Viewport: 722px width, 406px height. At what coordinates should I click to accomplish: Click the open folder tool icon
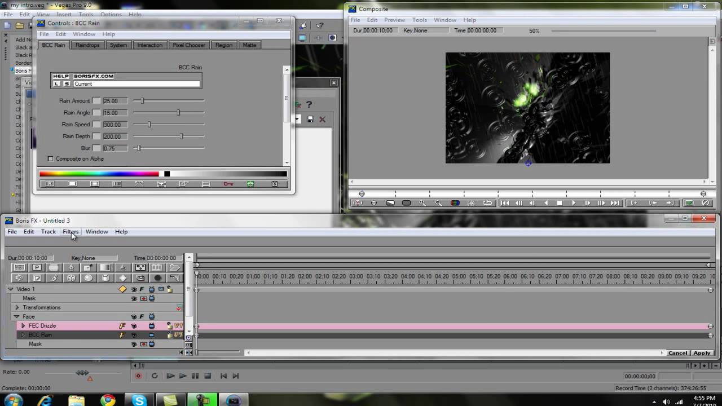pos(174,267)
